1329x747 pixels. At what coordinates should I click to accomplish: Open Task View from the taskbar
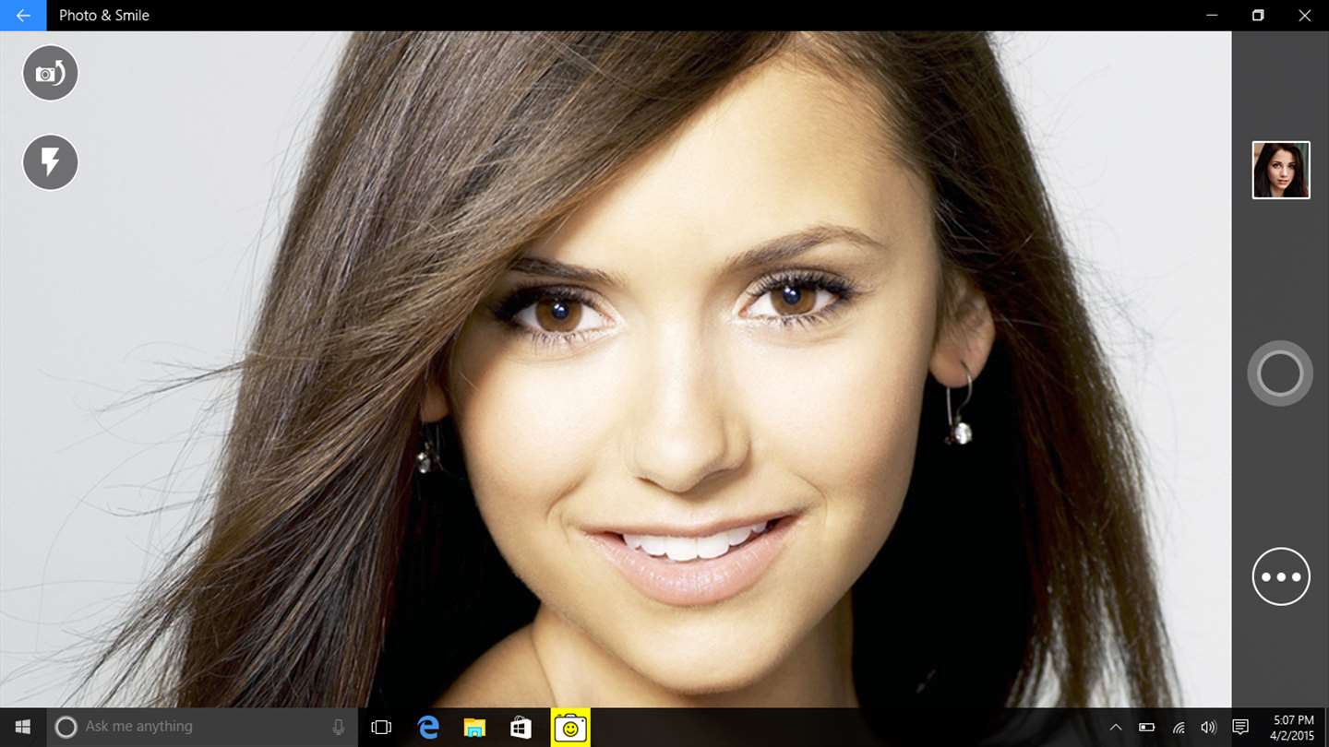pyautogui.click(x=381, y=728)
